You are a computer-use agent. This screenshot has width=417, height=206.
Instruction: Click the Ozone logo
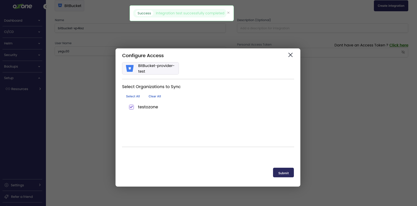[x=22, y=6]
